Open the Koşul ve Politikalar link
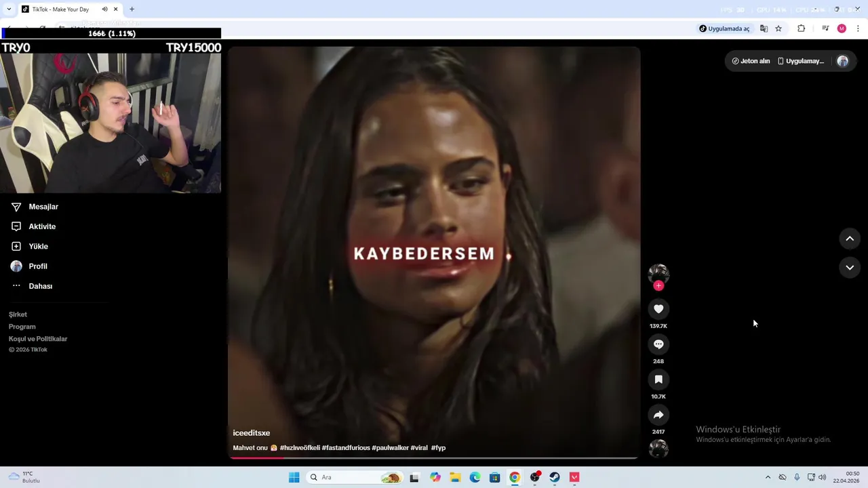868x488 pixels. pyautogui.click(x=38, y=339)
